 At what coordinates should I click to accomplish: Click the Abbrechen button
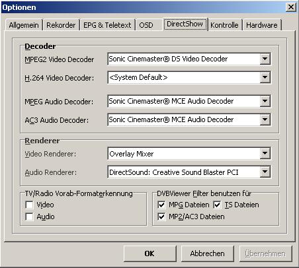pyautogui.click(x=207, y=253)
